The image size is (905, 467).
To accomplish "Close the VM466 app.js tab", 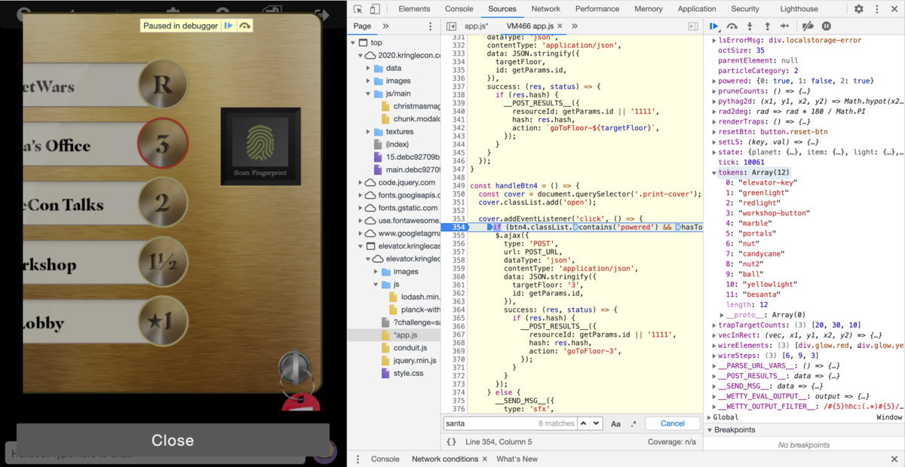I will (x=560, y=26).
